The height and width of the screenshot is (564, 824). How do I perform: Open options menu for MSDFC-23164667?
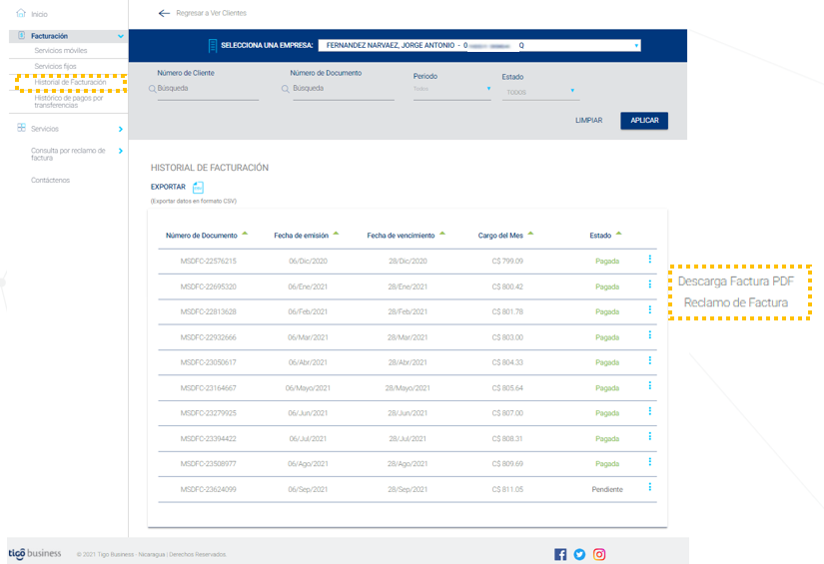tap(650, 385)
